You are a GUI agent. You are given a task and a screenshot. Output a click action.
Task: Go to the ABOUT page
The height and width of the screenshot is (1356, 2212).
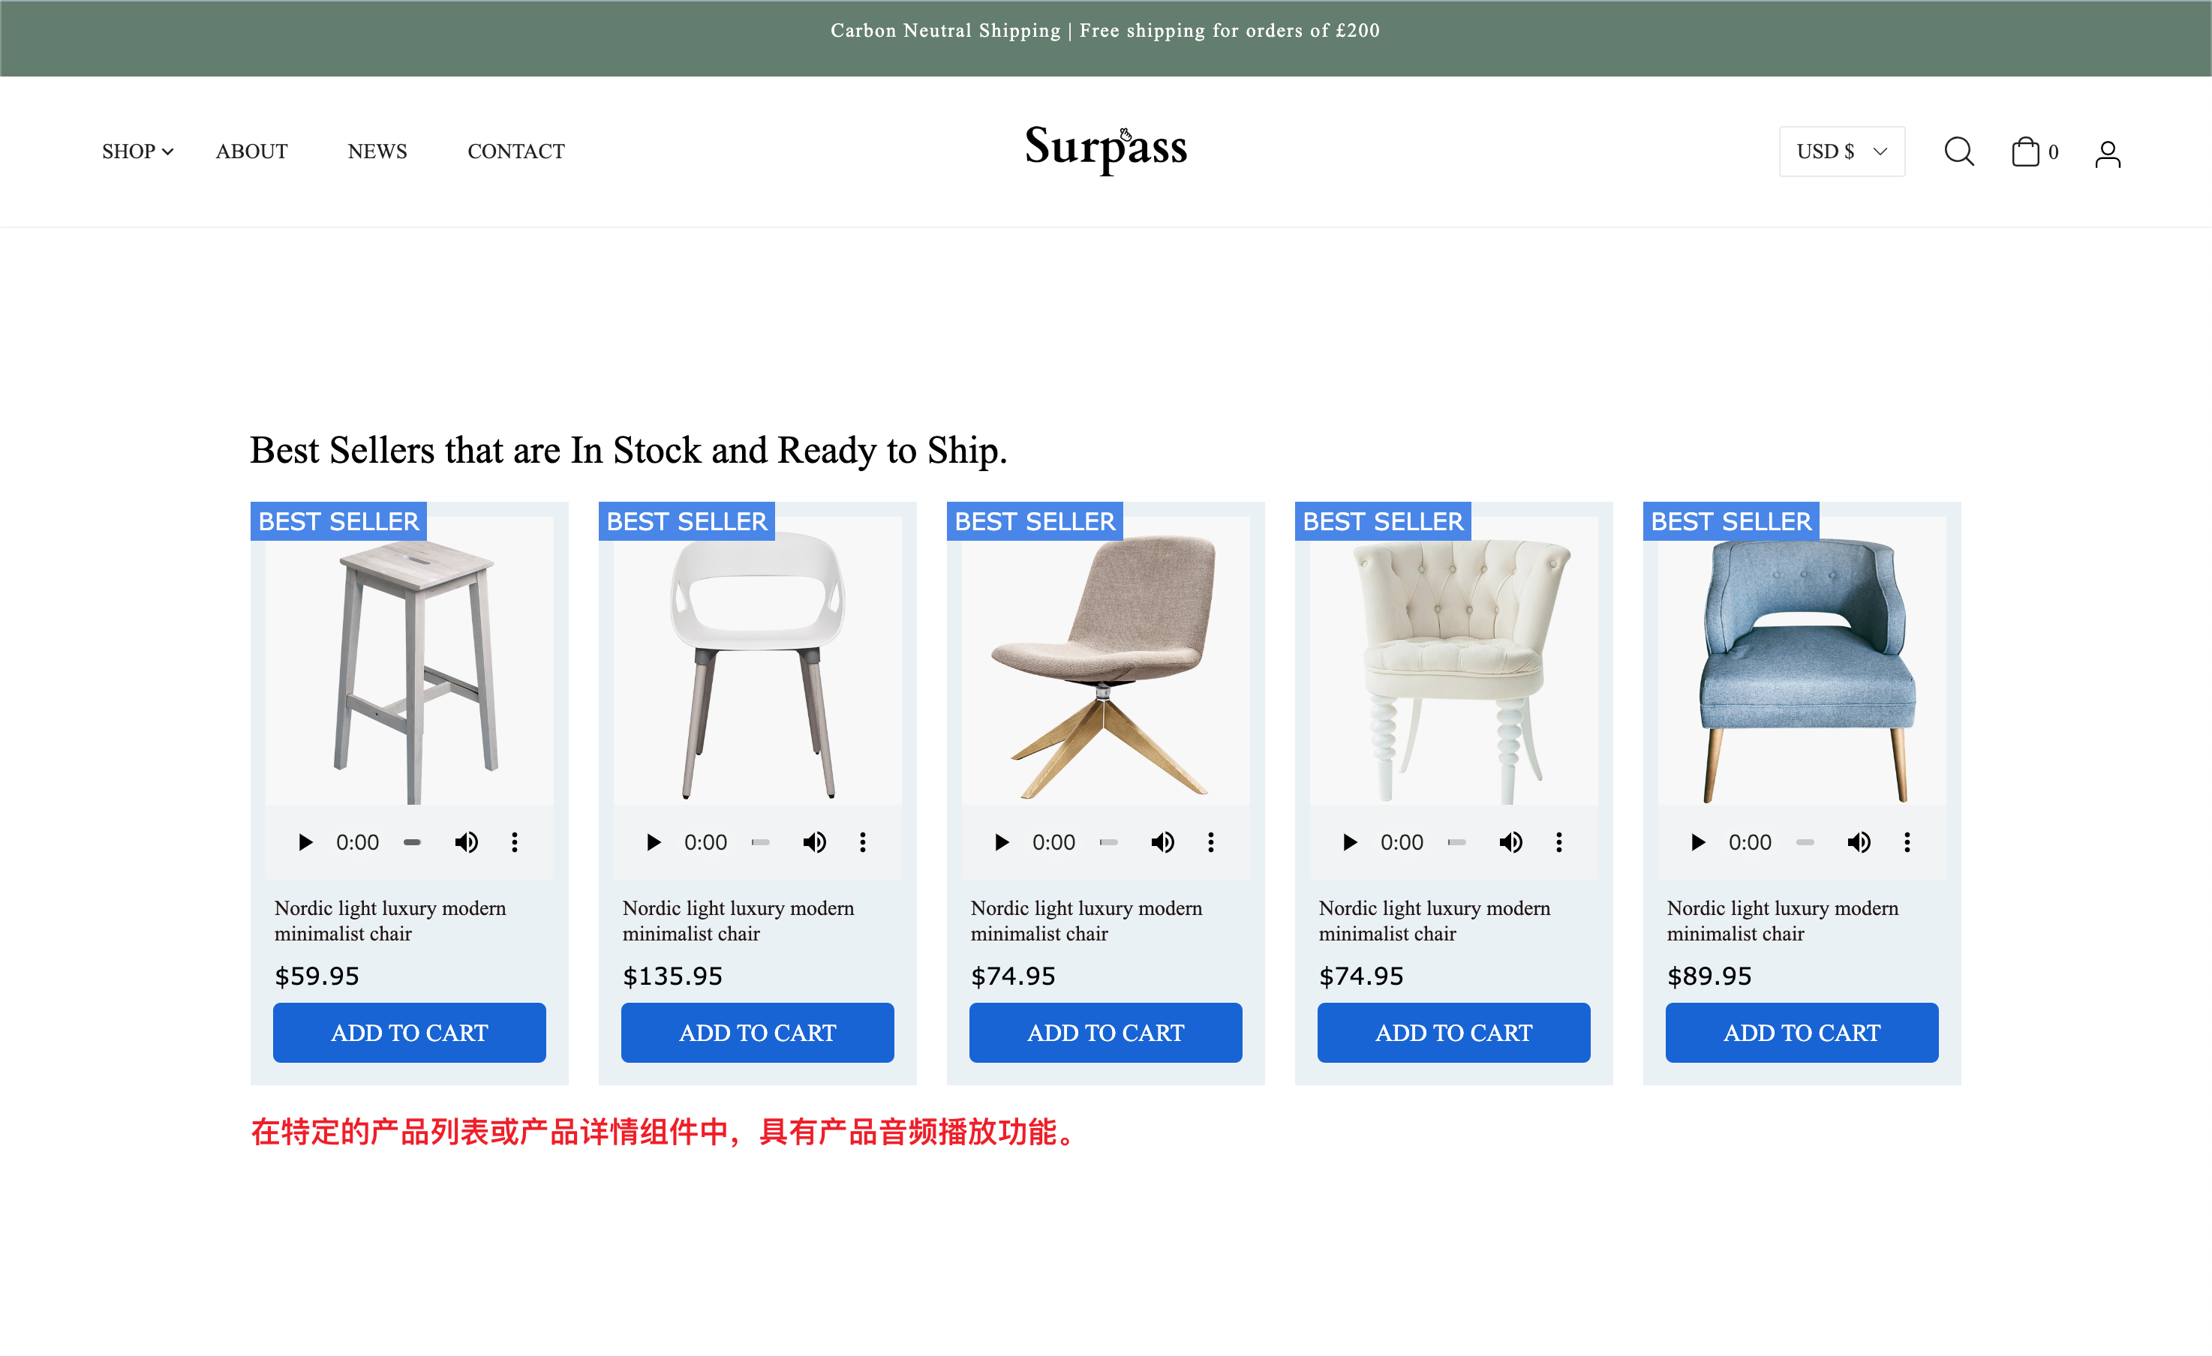click(251, 151)
